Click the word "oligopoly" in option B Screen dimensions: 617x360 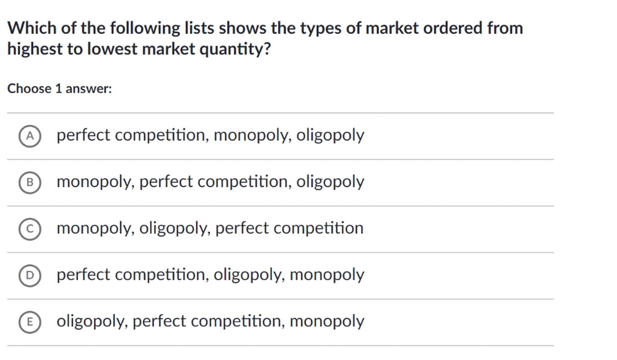(330, 182)
